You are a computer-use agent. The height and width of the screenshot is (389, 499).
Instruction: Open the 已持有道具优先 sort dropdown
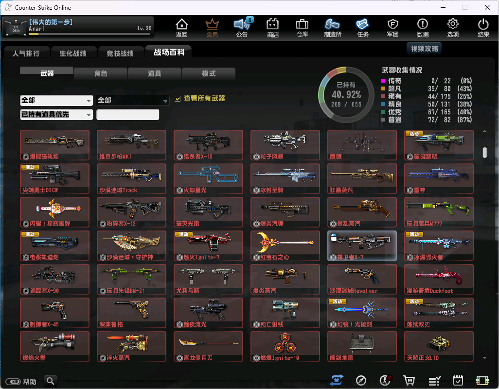(x=56, y=114)
